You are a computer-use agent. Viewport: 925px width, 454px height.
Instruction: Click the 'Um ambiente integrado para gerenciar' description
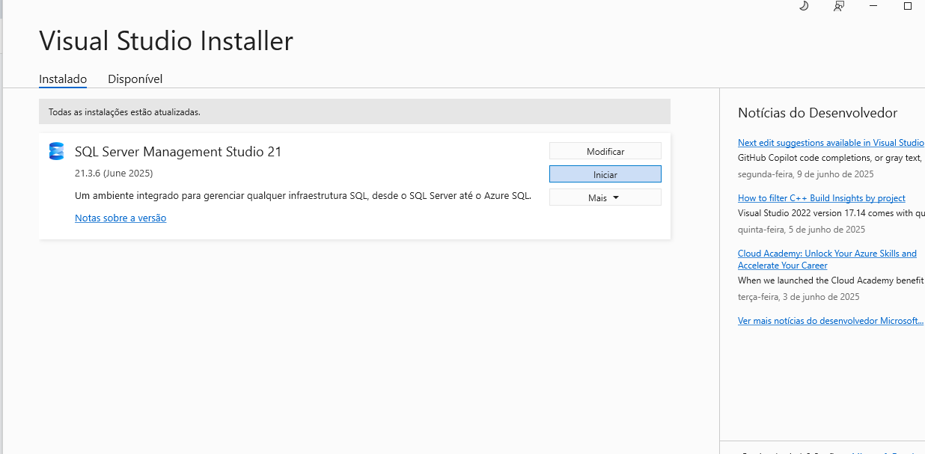click(303, 196)
